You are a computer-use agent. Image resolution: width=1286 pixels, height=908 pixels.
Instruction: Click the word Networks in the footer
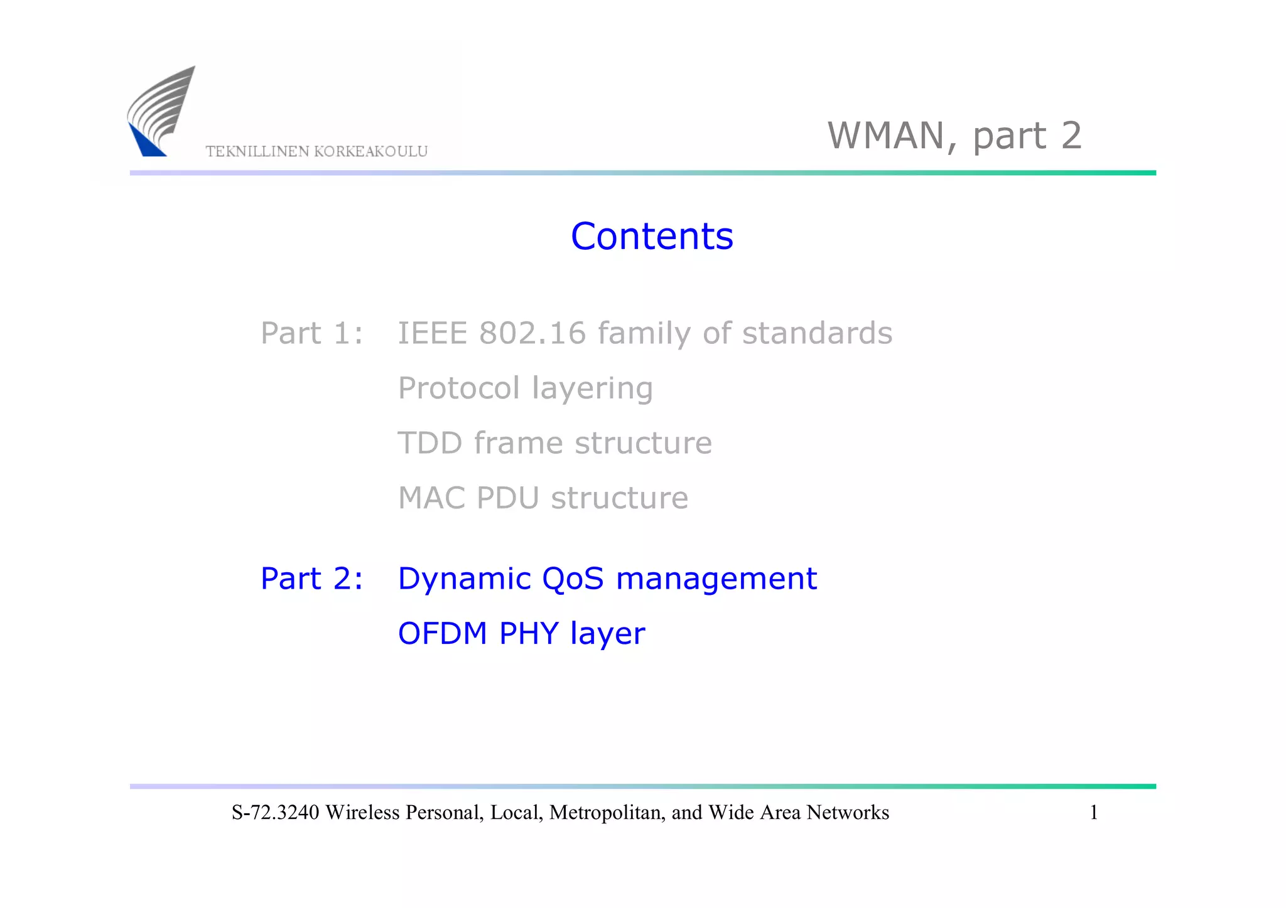(848, 813)
